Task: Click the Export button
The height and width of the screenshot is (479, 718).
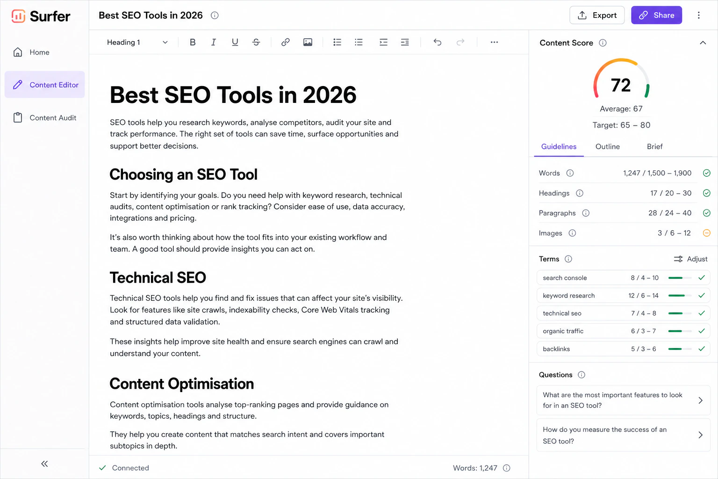Action: [x=597, y=15]
